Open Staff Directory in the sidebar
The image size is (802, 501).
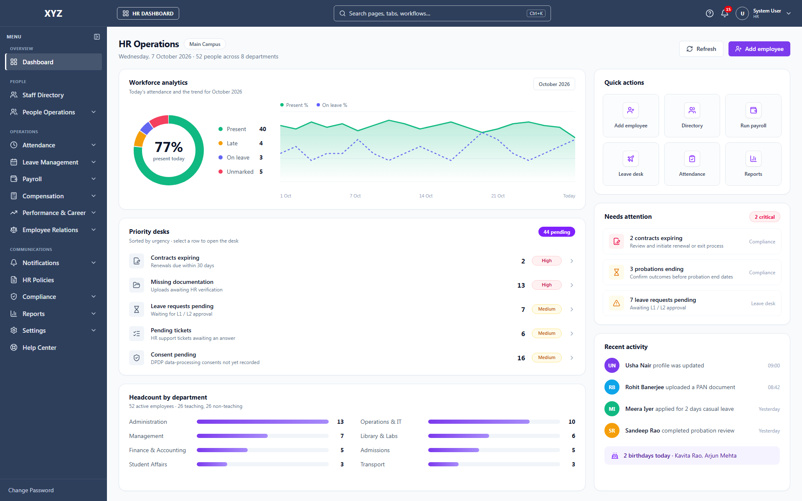[x=53, y=95]
